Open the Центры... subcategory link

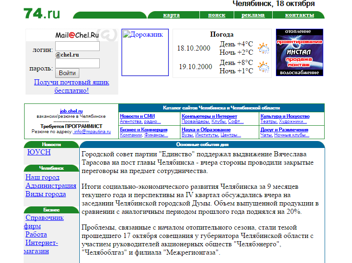click(x=231, y=135)
